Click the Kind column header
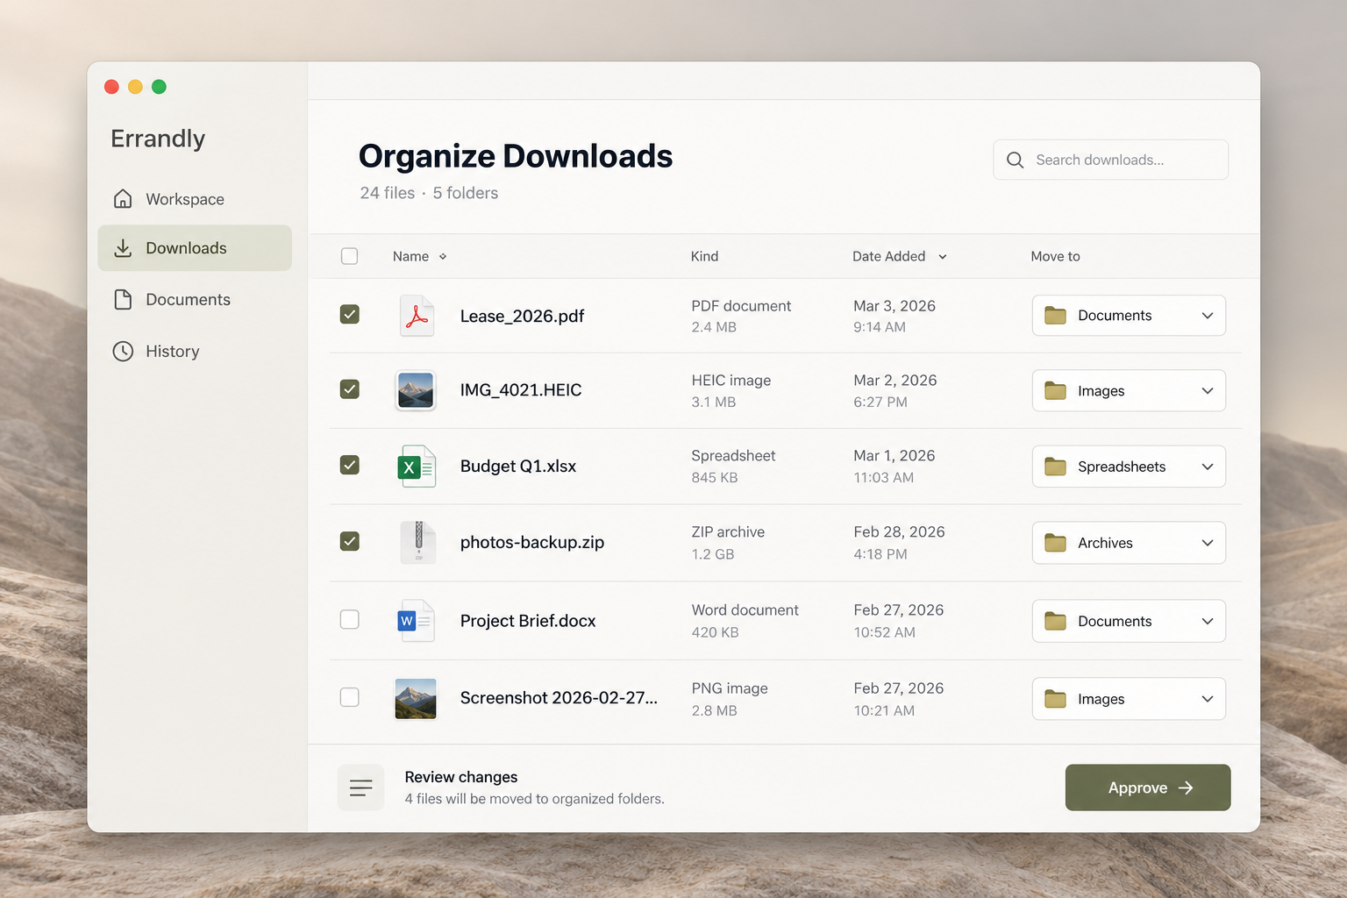The height and width of the screenshot is (898, 1347). coord(704,256)
